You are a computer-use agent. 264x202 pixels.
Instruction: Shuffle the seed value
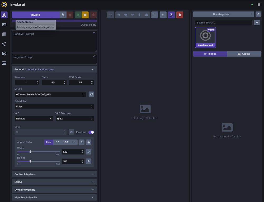click(x=71, y=132)
